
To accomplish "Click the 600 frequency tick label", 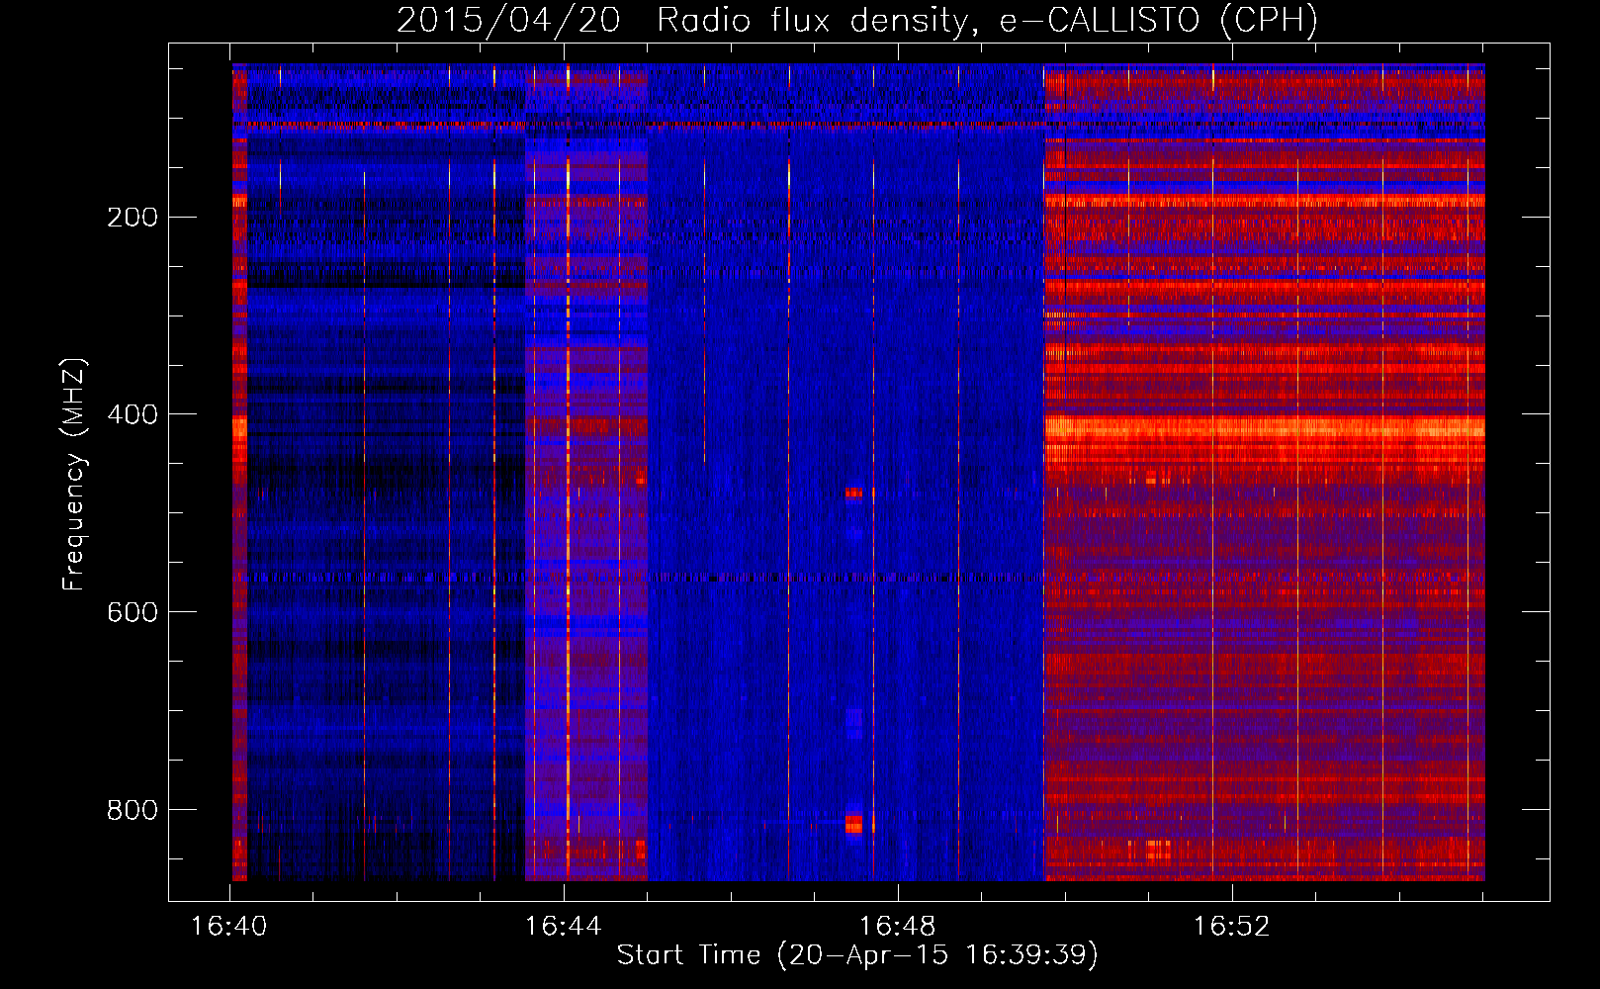I will pyautogui.click(x=133, y=612).
